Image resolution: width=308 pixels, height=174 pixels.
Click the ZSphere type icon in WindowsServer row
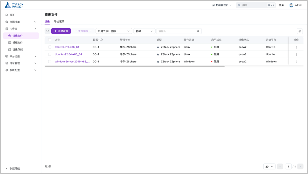point(158,62)
